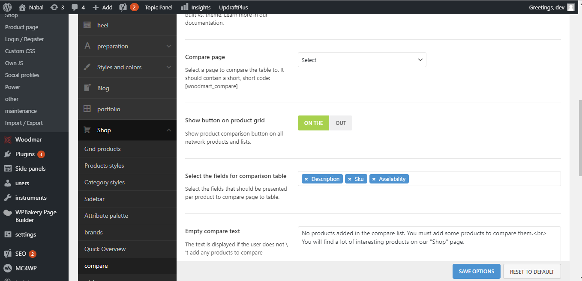The height and width of the screenshot is (281, 582).
Task: Click the updates circular arrows icon
Action: coord(54,7)
